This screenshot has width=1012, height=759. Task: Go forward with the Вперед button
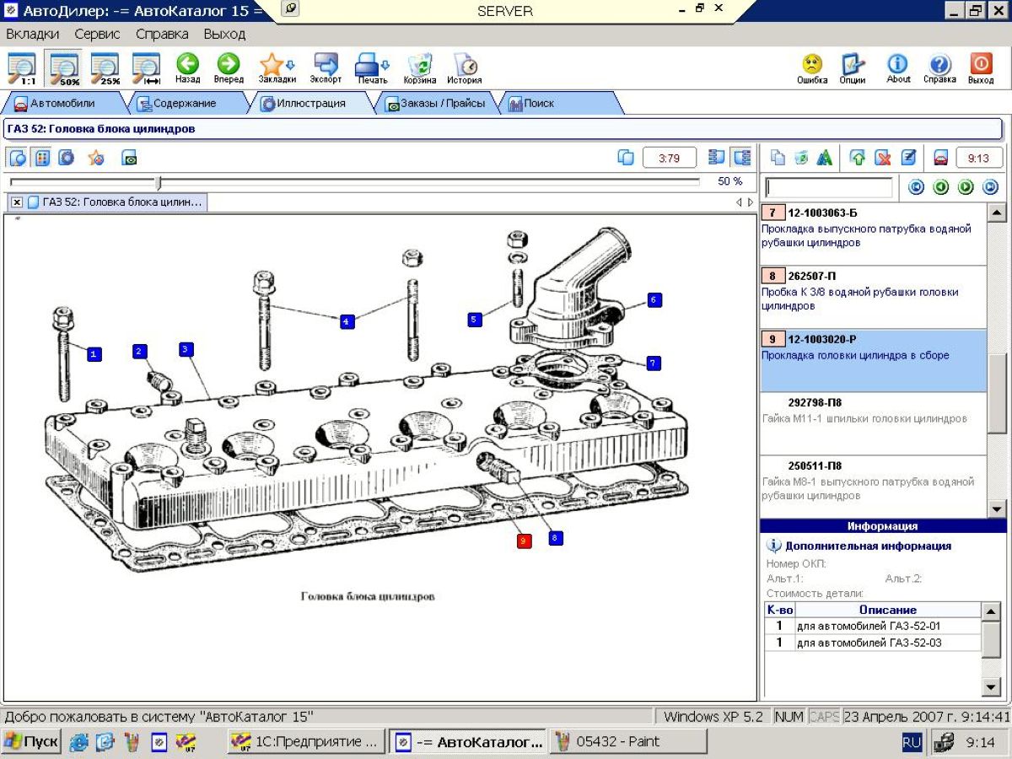[228, 68]
